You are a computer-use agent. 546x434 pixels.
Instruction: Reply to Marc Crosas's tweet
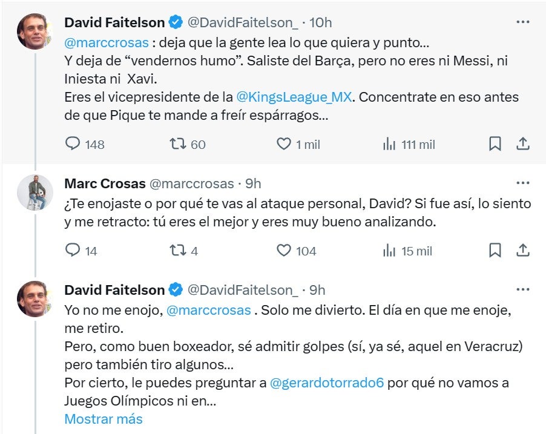(73, 250)
